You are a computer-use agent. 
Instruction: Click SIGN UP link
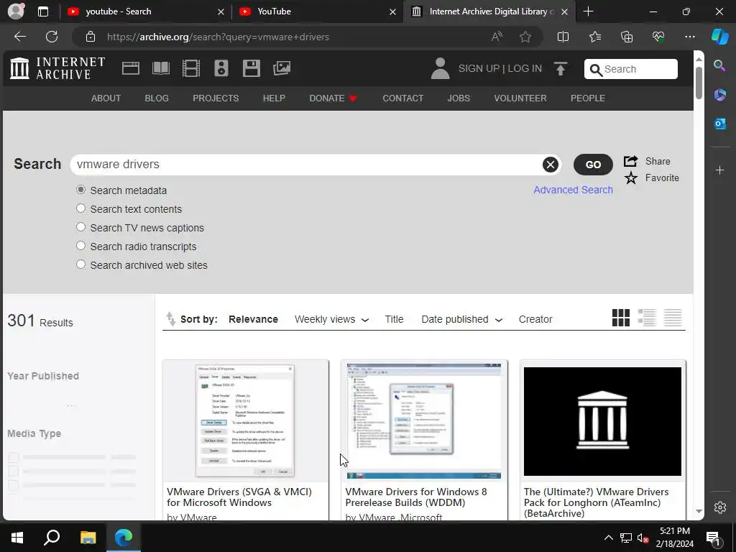479,68
